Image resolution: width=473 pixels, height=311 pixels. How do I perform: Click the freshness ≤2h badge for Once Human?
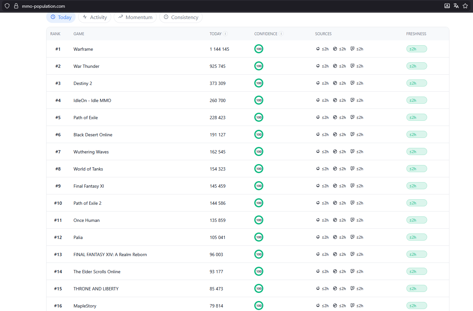click(416, 220)
